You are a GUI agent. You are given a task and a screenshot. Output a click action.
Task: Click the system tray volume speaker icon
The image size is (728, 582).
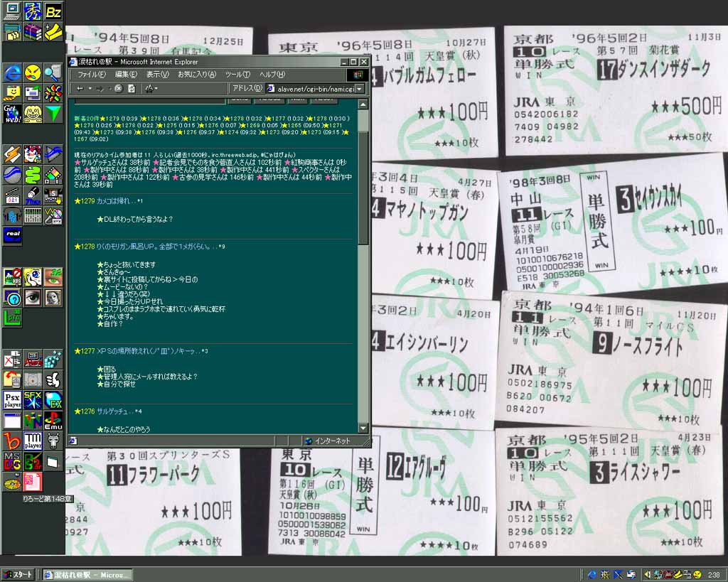point(647,575)
